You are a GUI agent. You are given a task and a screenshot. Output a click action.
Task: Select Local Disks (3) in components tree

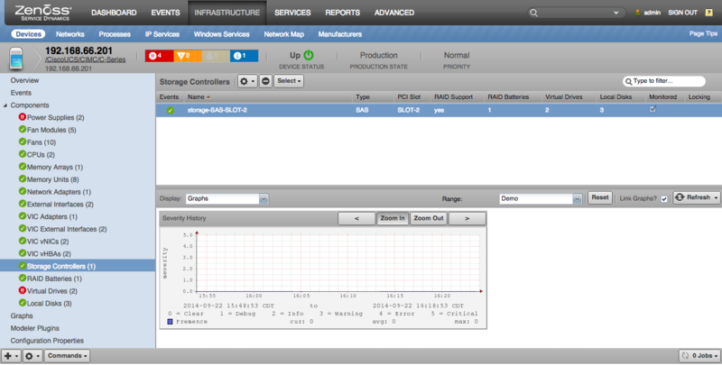point(50,304)
